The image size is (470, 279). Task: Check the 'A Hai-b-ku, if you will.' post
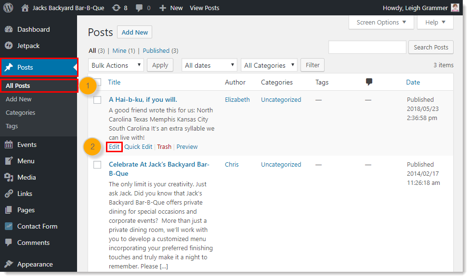pyautogui.click(x=97, y=100)
